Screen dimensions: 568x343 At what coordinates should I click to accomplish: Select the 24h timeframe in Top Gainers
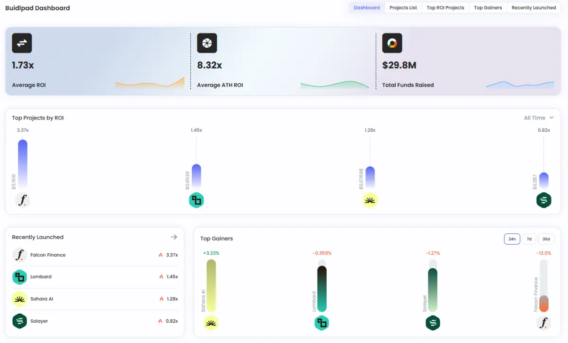512,239
